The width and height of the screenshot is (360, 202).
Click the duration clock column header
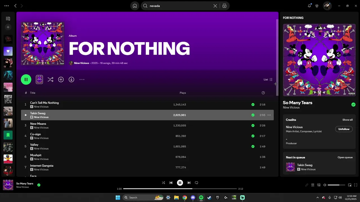point(263,93)
